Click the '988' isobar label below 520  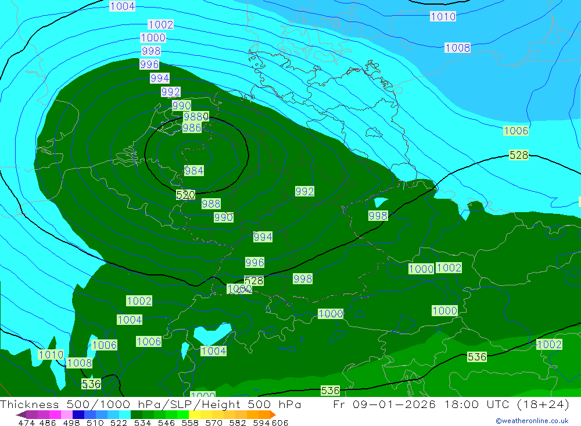[211, 203]
